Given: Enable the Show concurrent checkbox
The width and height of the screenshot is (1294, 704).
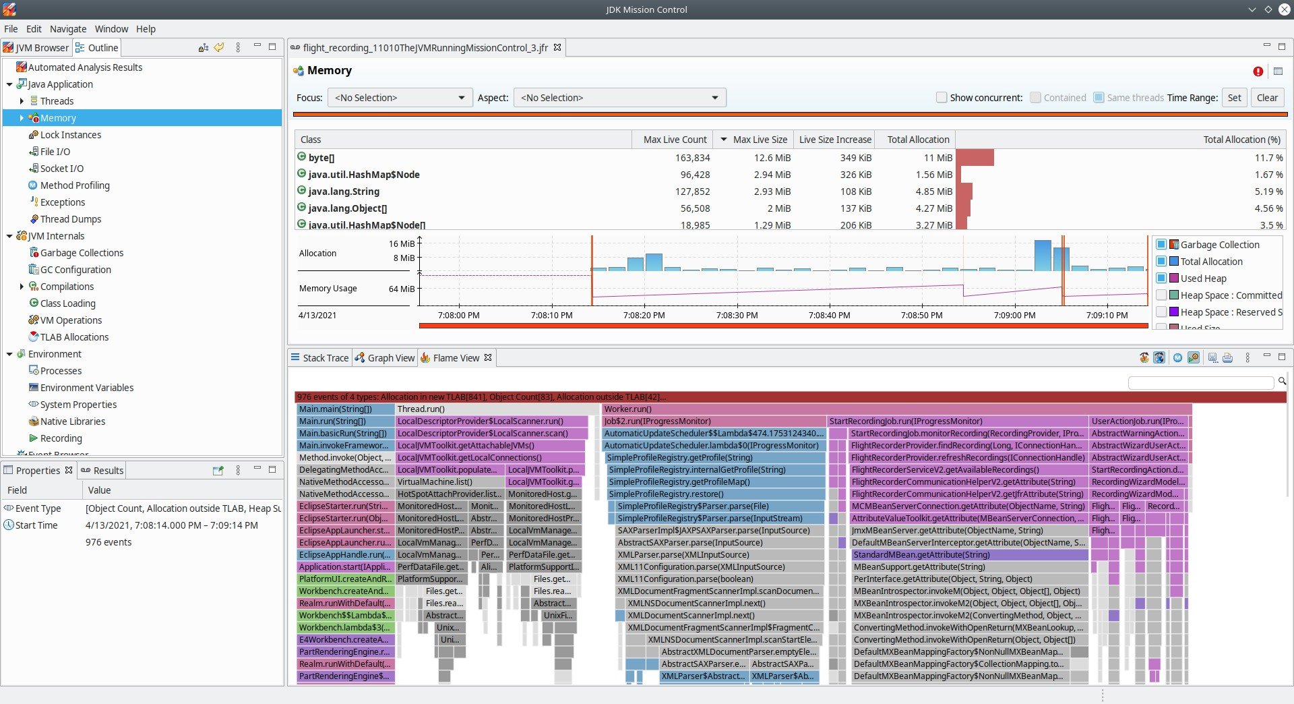Looking at the screenshot, I should coord(942,97).
